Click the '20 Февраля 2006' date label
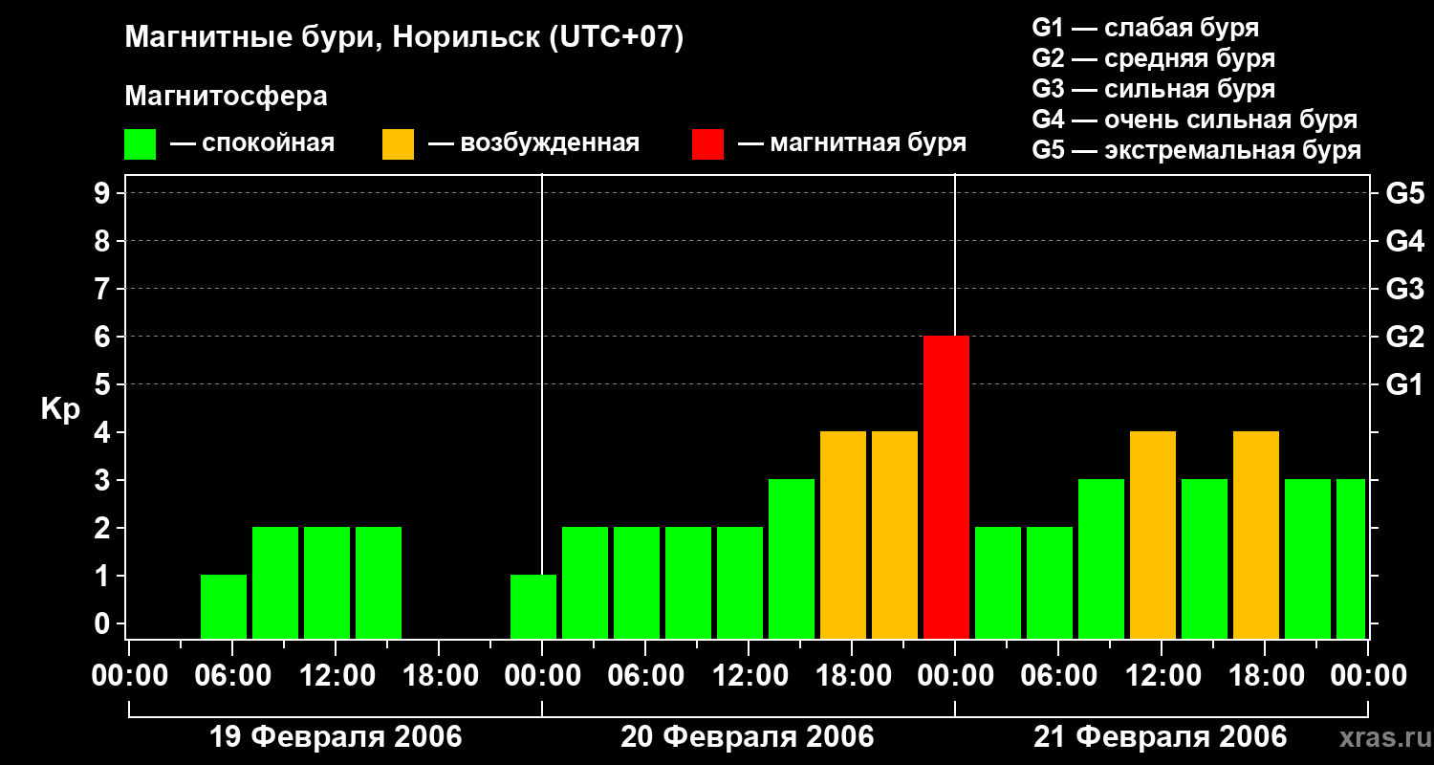 (x=748, y=737)
